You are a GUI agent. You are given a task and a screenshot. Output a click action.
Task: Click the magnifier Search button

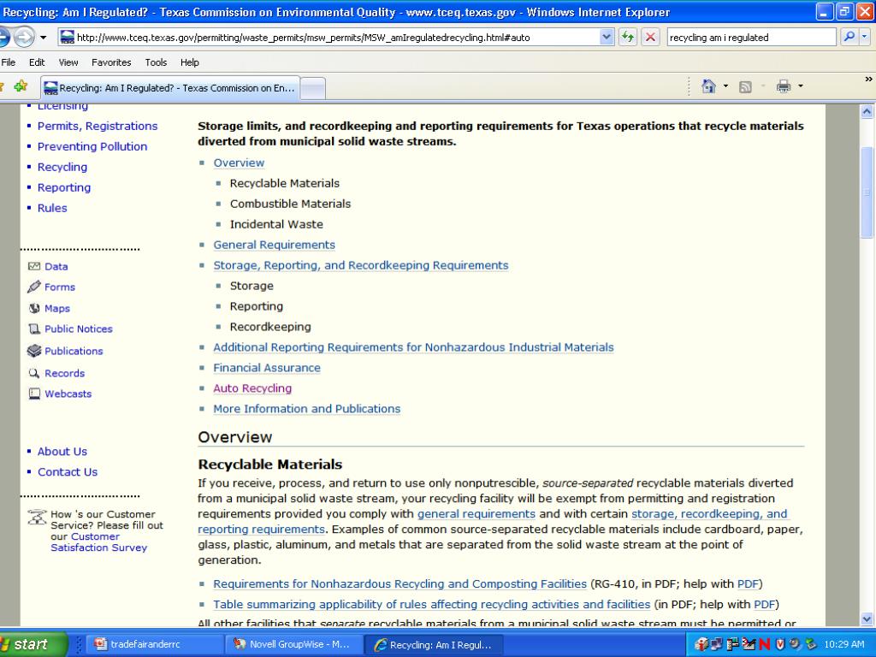click(849, 38)
